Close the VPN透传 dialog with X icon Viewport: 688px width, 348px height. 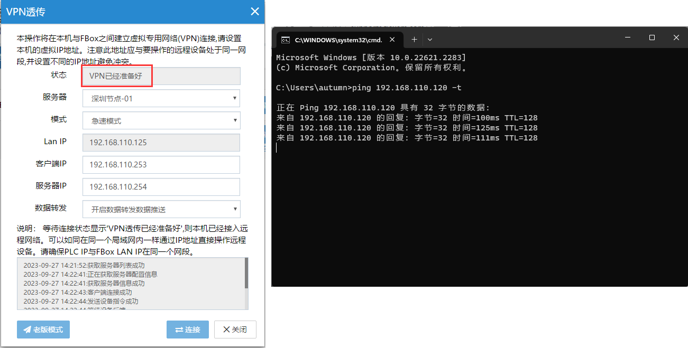pos(255,12)
